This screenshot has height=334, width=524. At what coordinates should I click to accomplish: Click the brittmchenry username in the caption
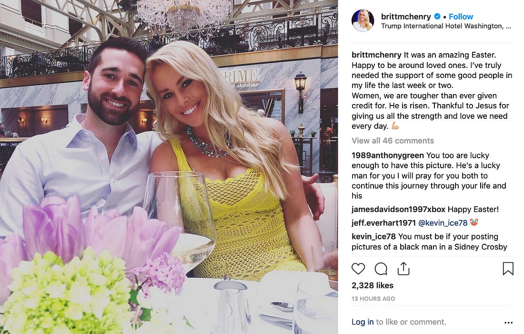click(x=377, y=55)
